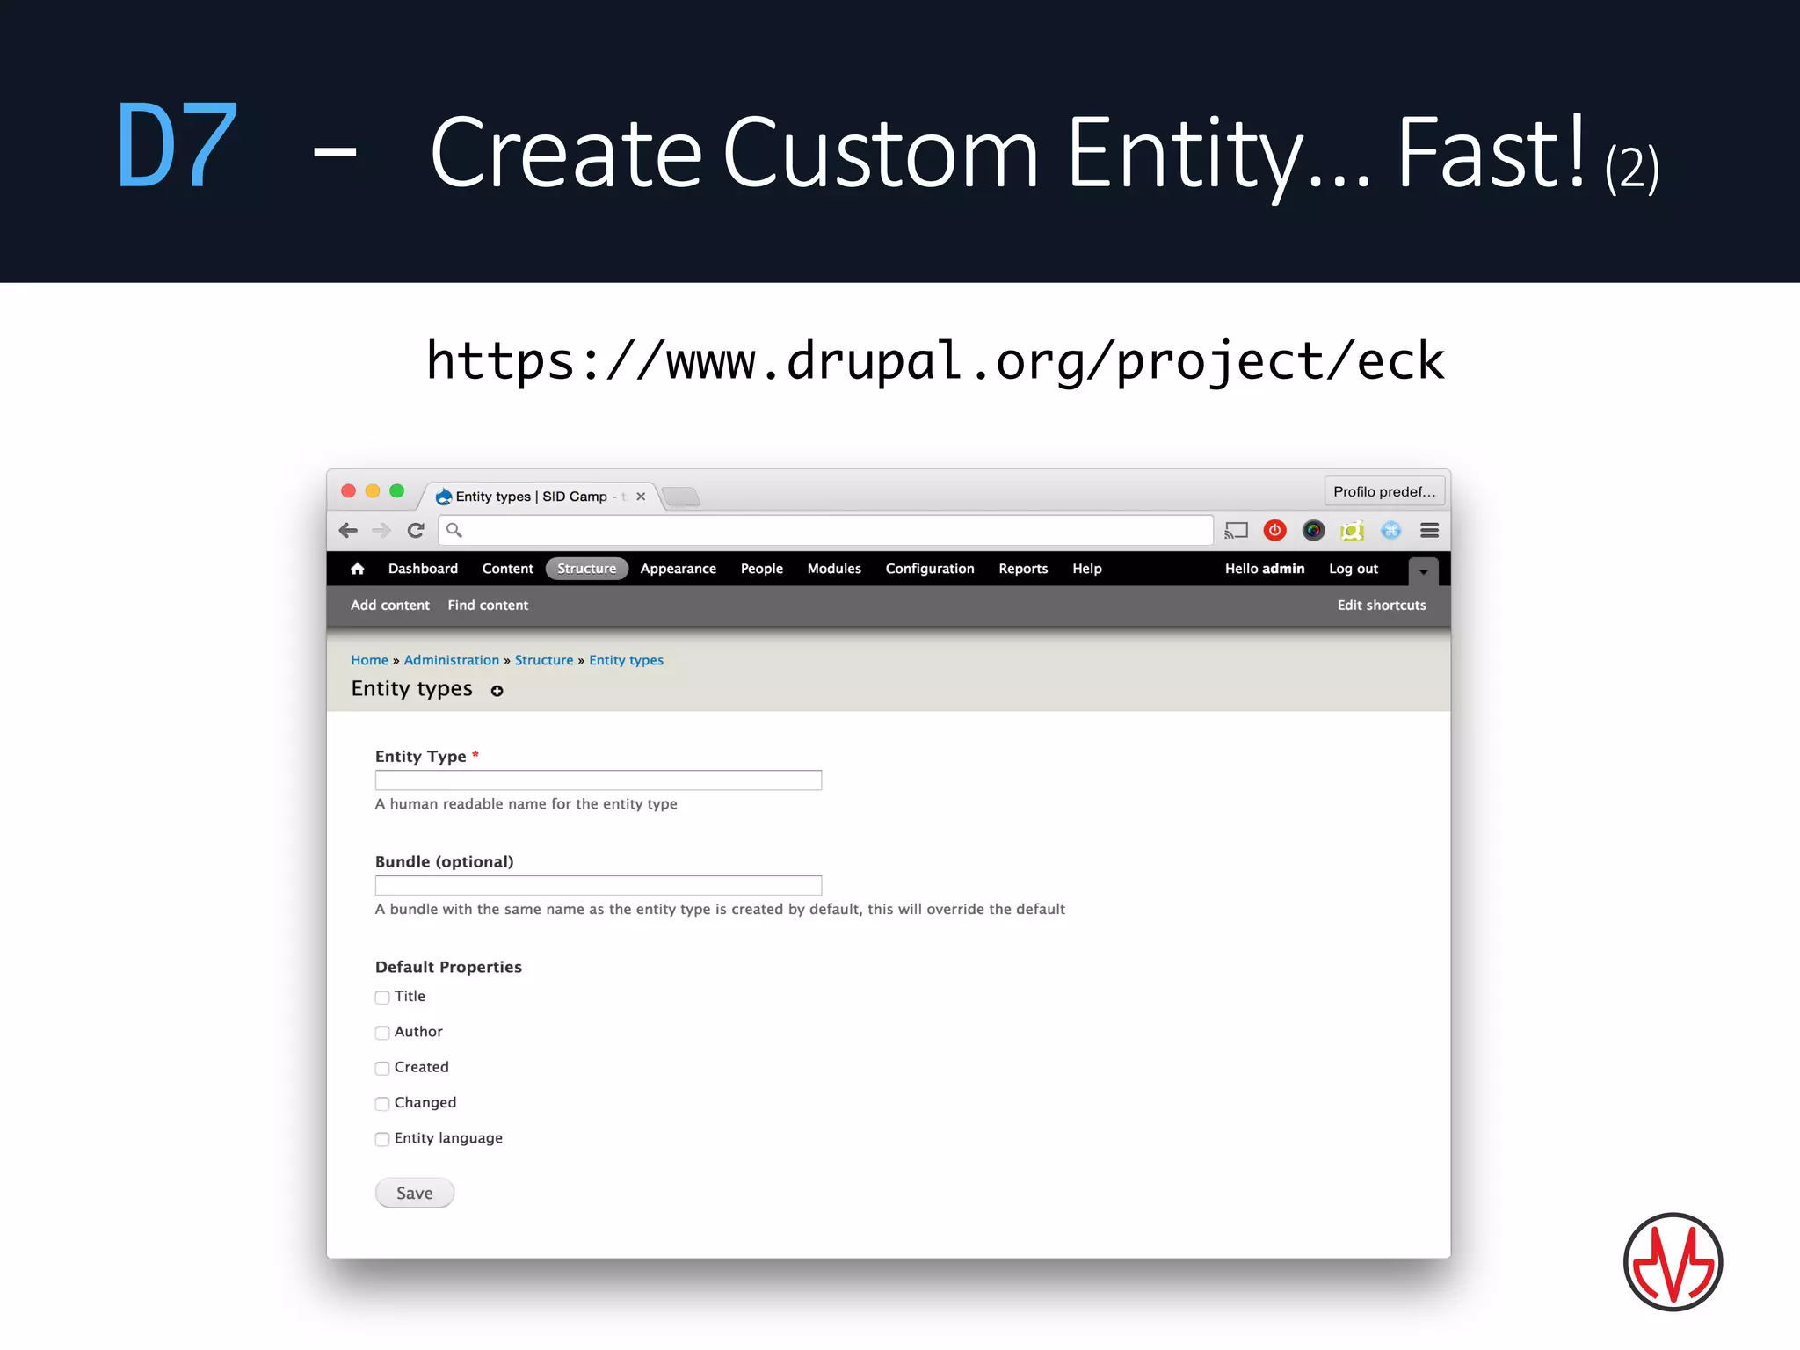Check the Created property checkbox
This screenshot has width=1800, height=1350.
(x=382, y=1068)
